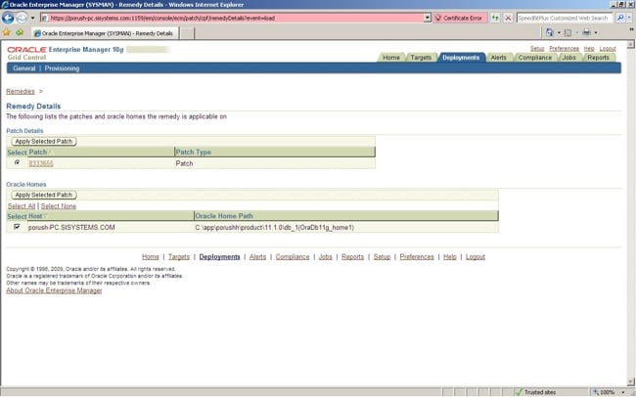Sort by the Patch column header
The image size is (636, 397).
tap(38, 153)
